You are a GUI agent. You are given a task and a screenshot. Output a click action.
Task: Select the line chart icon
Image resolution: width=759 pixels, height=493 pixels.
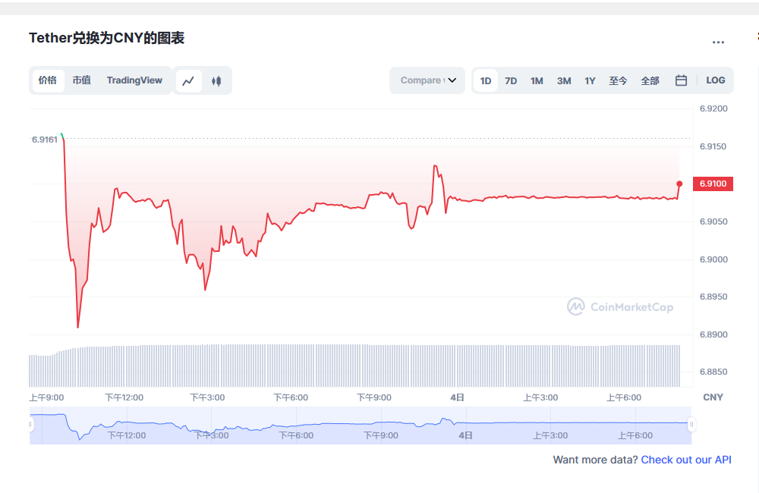187,80
